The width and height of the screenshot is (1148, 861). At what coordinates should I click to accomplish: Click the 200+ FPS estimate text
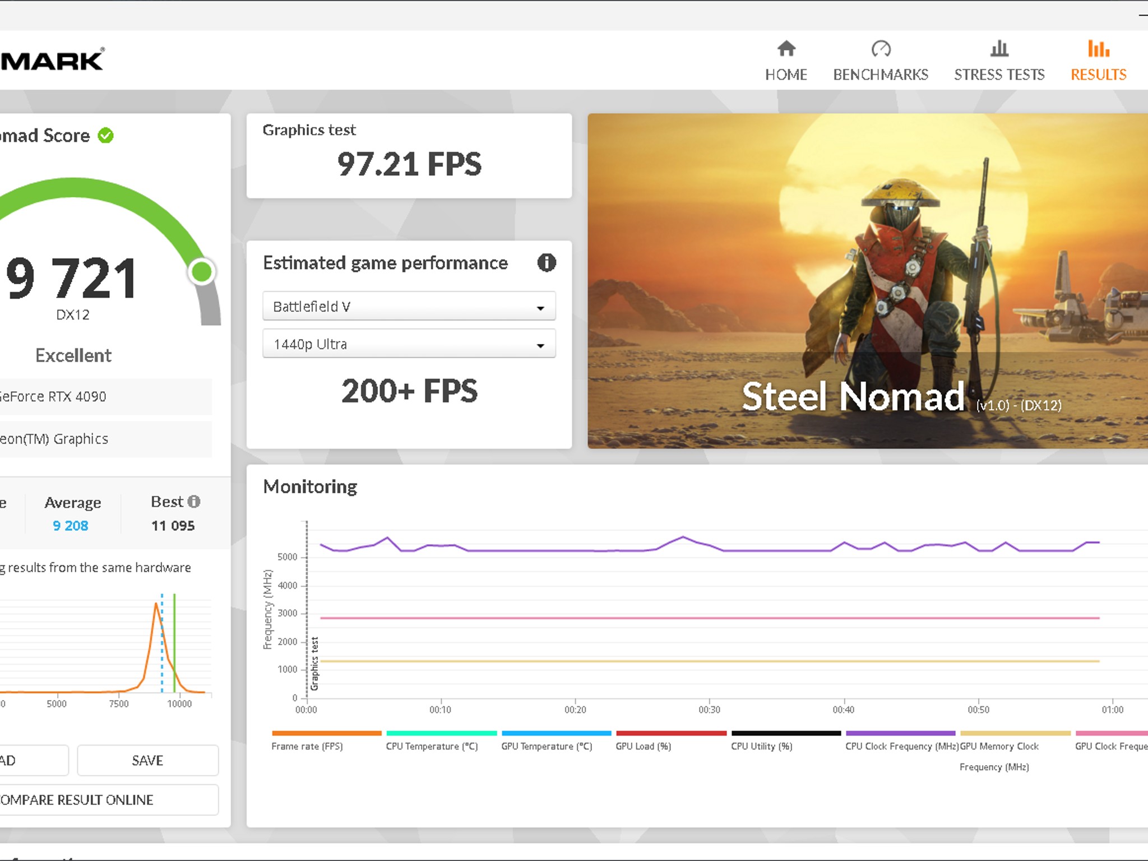click(409, 391)
